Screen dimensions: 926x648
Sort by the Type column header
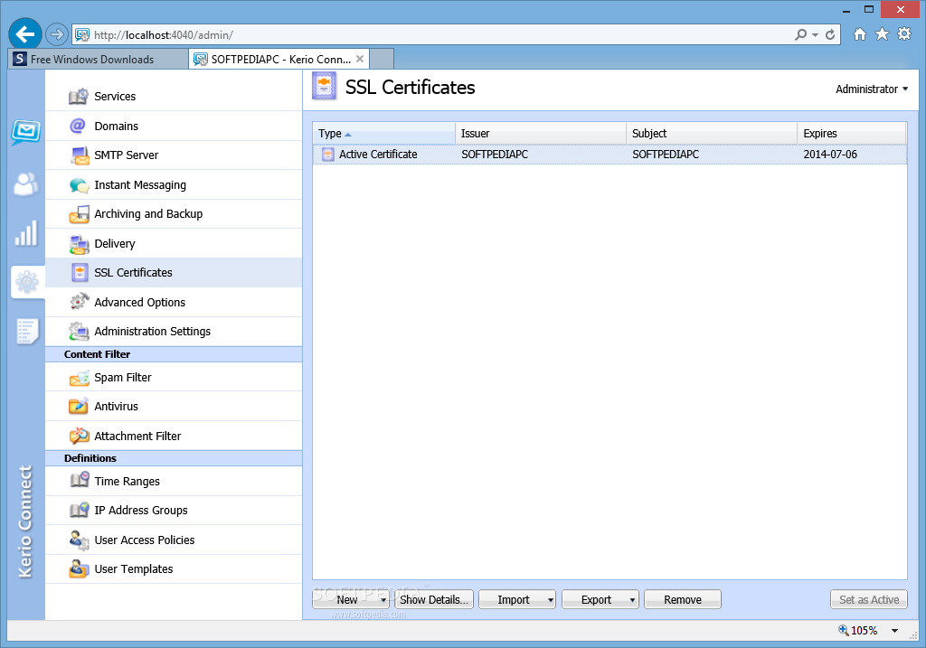coord(383,134)
